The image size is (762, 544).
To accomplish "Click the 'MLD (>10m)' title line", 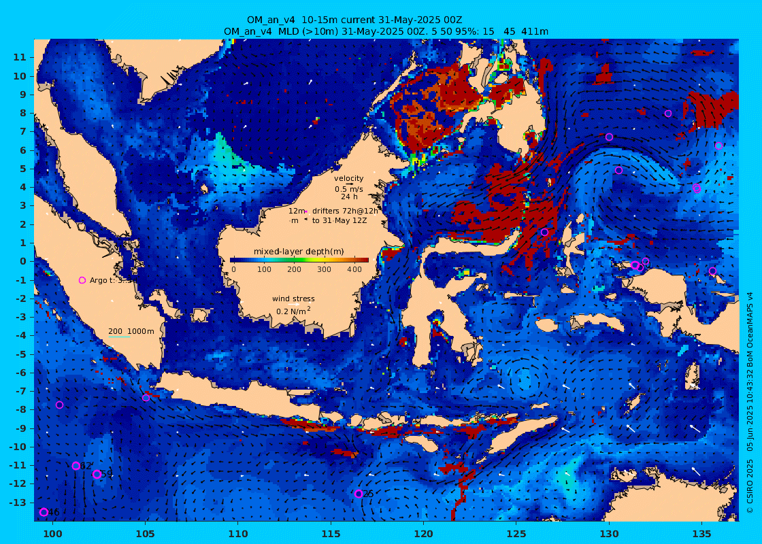I will tap(386, 31).
